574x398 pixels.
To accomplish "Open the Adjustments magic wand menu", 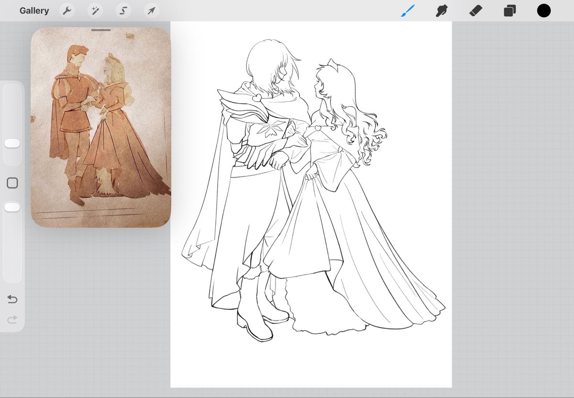I will click(x=95, y=10).
